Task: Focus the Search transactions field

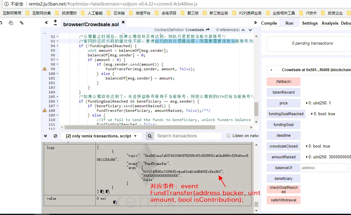Action: tap(188, 136)
